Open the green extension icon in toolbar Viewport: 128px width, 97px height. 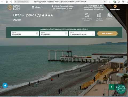pos(114,2)
